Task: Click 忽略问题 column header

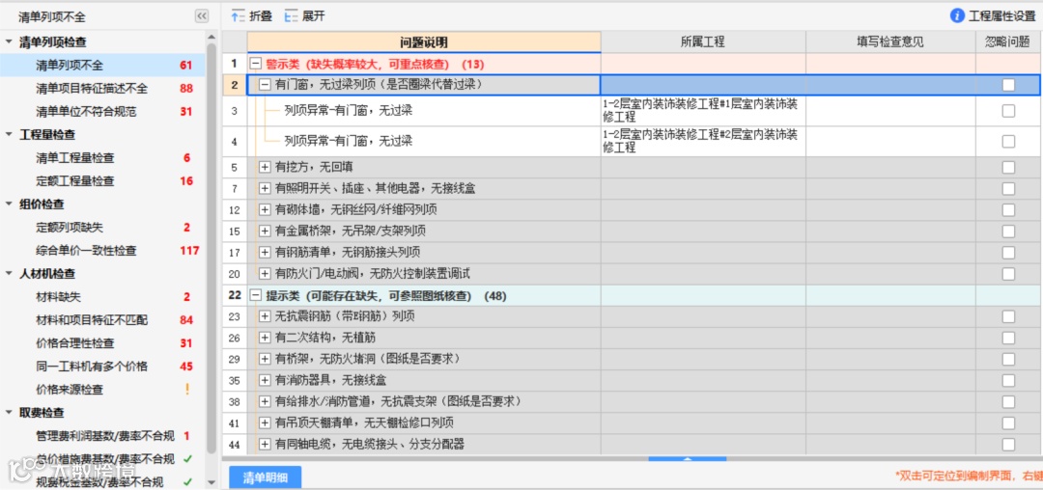Action: pyautogui.click(x=1008, y=41)
